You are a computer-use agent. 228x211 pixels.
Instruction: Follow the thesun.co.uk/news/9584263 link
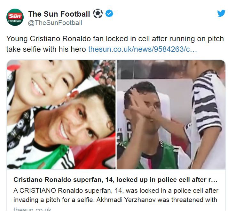pos(143,49)
